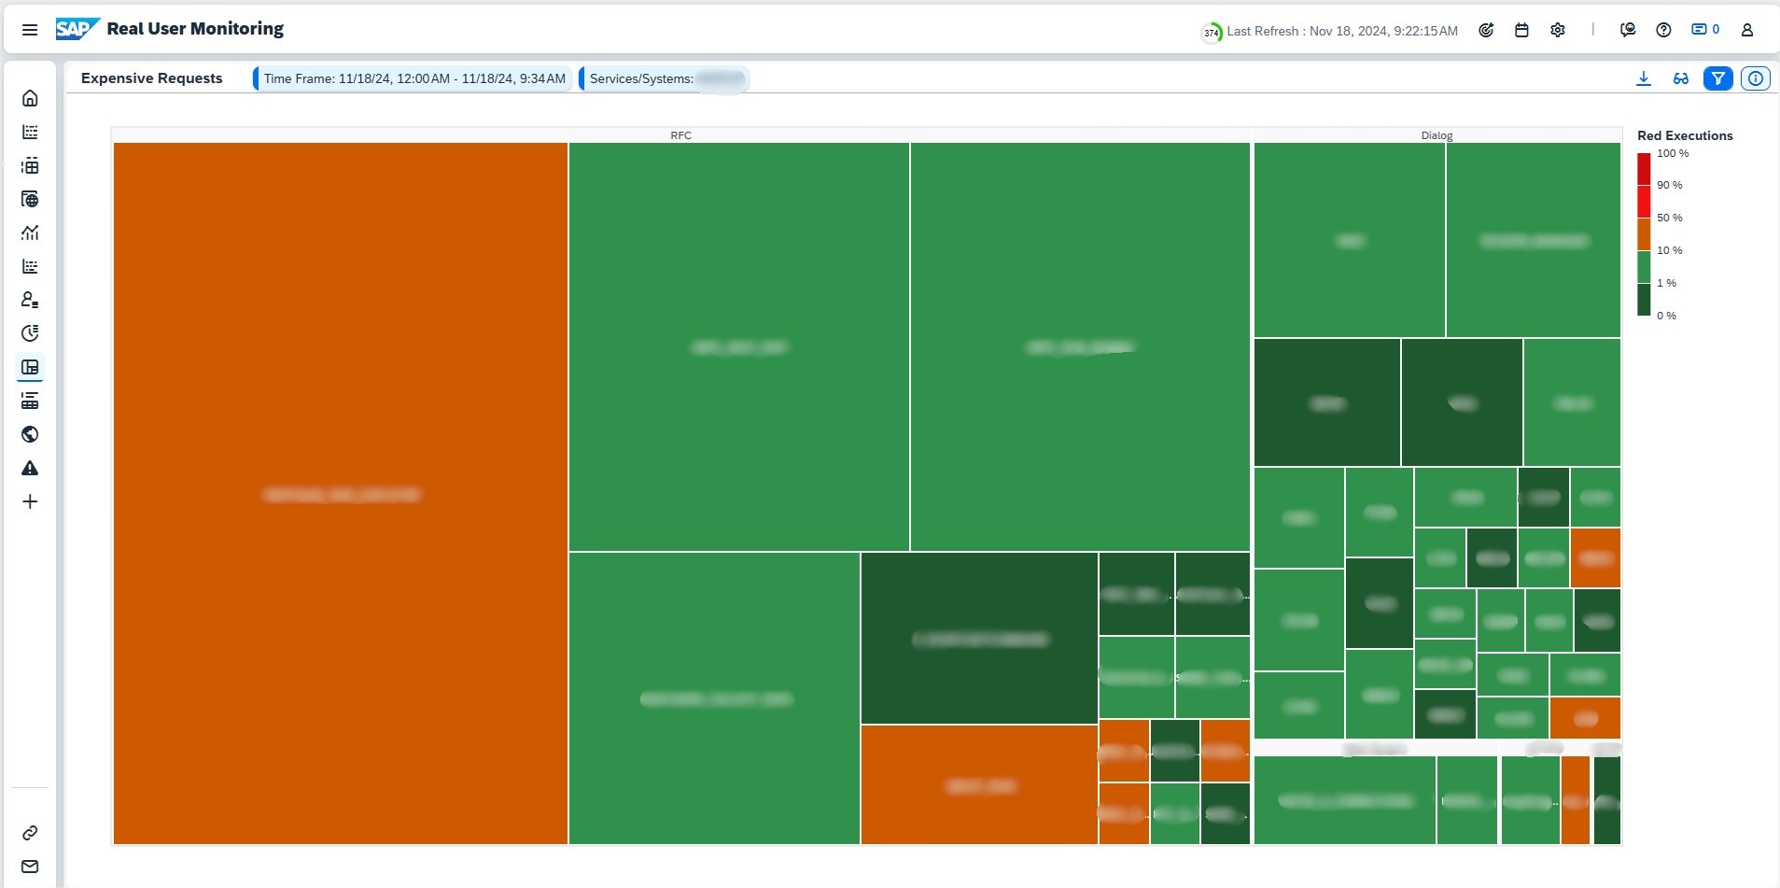The height and width of the screenshot is (888, 1780).
Task: Click the help question mark icon
Action: pyautogui.click(x=1663, y=30)
